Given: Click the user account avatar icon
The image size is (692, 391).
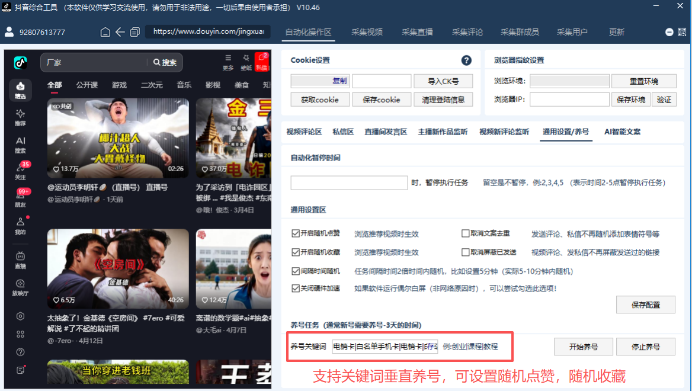Looking at the screenshot, I should click(x=9, y=32).
